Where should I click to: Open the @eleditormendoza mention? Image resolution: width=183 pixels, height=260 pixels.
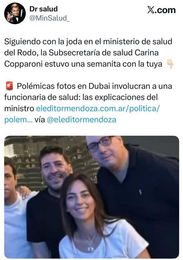click(82, 120)
